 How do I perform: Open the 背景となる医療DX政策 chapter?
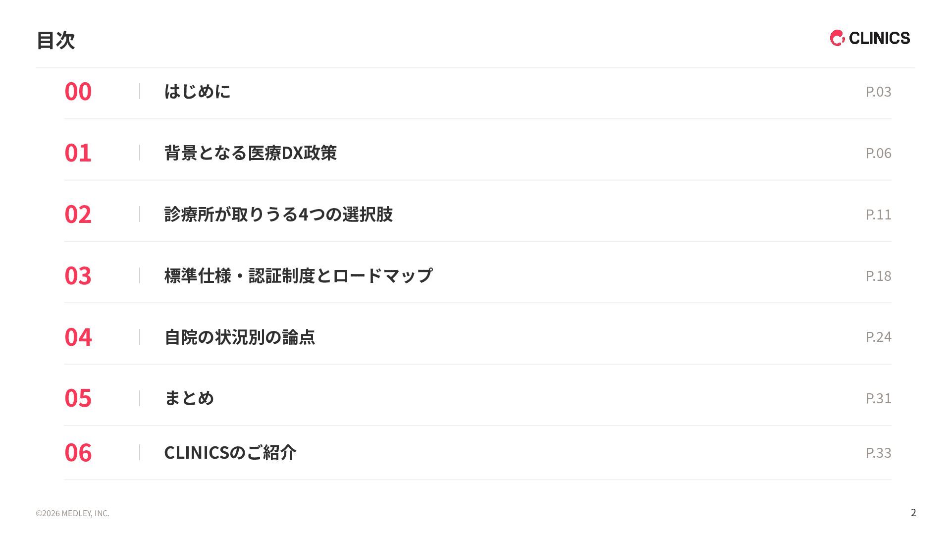click(x=250, y=153)
